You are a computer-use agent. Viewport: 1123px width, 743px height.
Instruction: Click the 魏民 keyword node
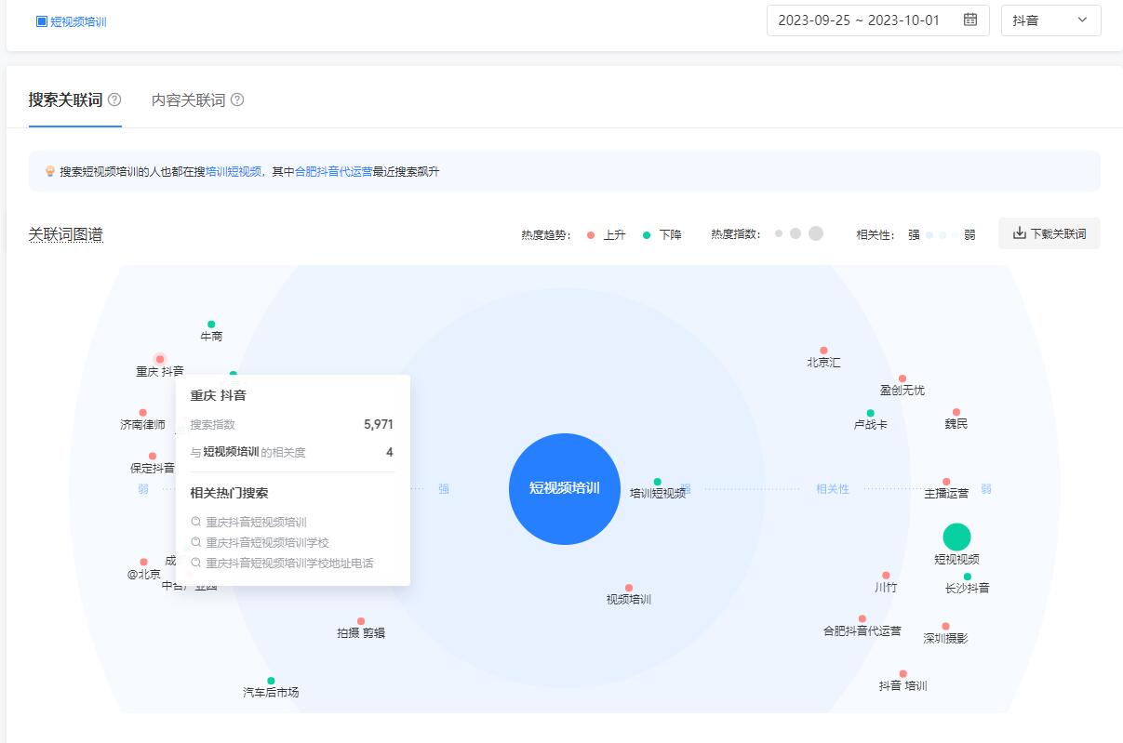(956, 412)
